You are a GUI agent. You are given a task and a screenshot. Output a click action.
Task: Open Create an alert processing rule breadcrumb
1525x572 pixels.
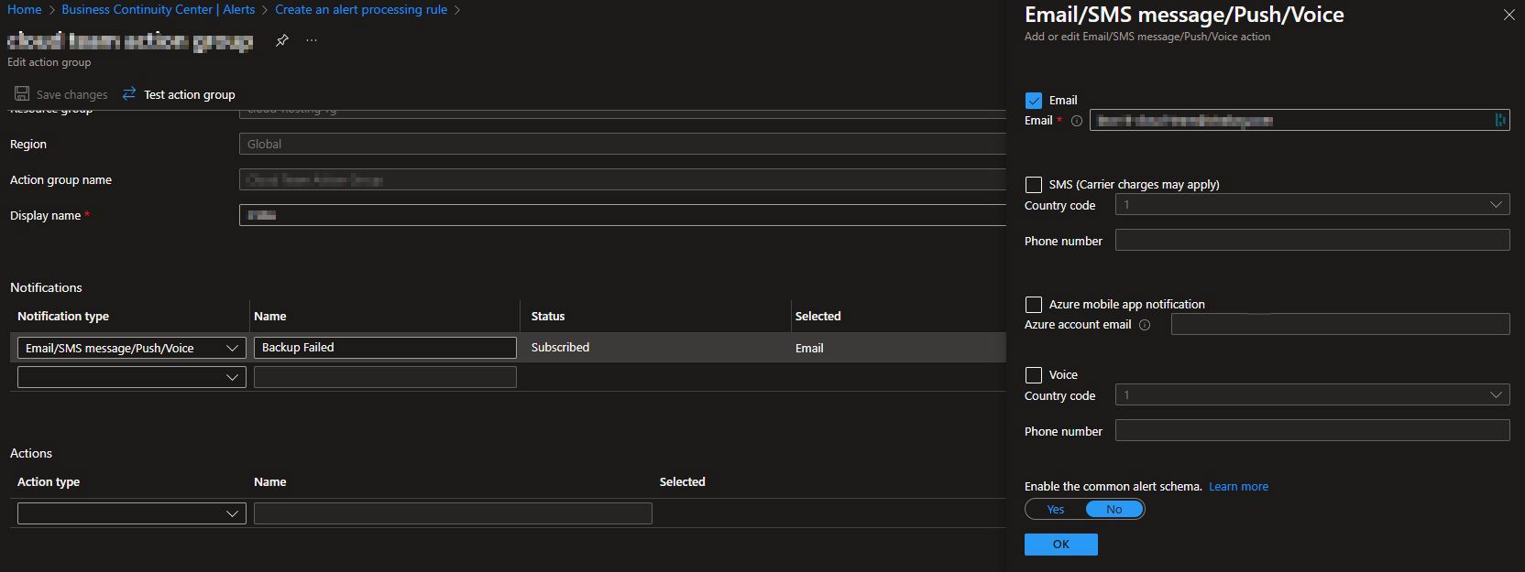(361, 9)
